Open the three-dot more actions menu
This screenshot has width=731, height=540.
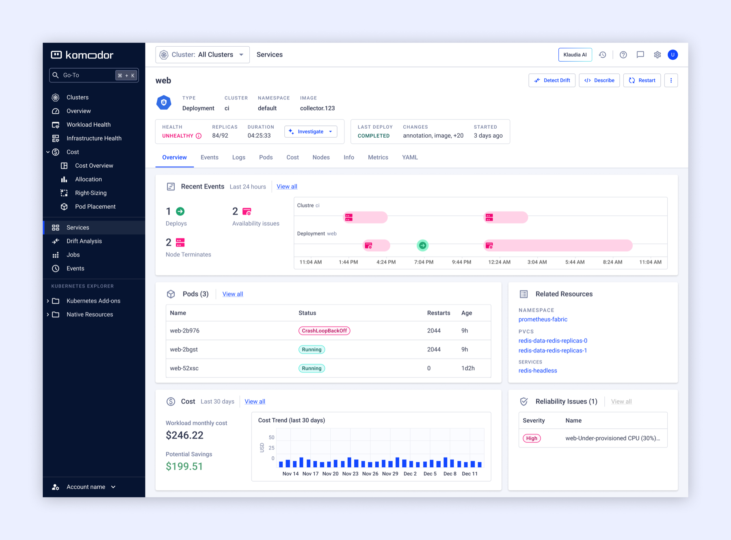click(x=671, y=80)
